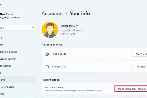Open Bluetooth & devices in the sidebar
147x98 pixels.
coord(18,52)
